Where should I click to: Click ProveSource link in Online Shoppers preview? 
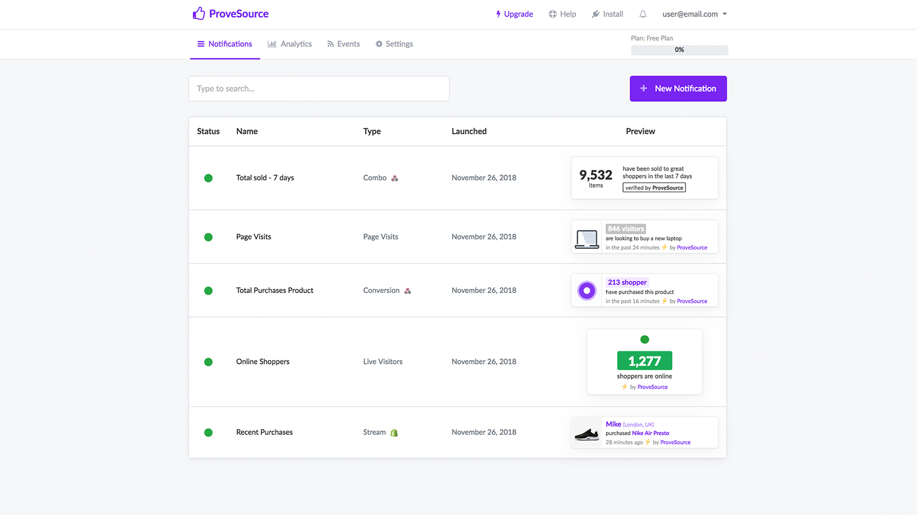(652, 387)
